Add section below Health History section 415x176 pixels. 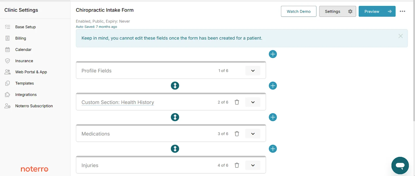pyautogui.click(x=273, y=117)
